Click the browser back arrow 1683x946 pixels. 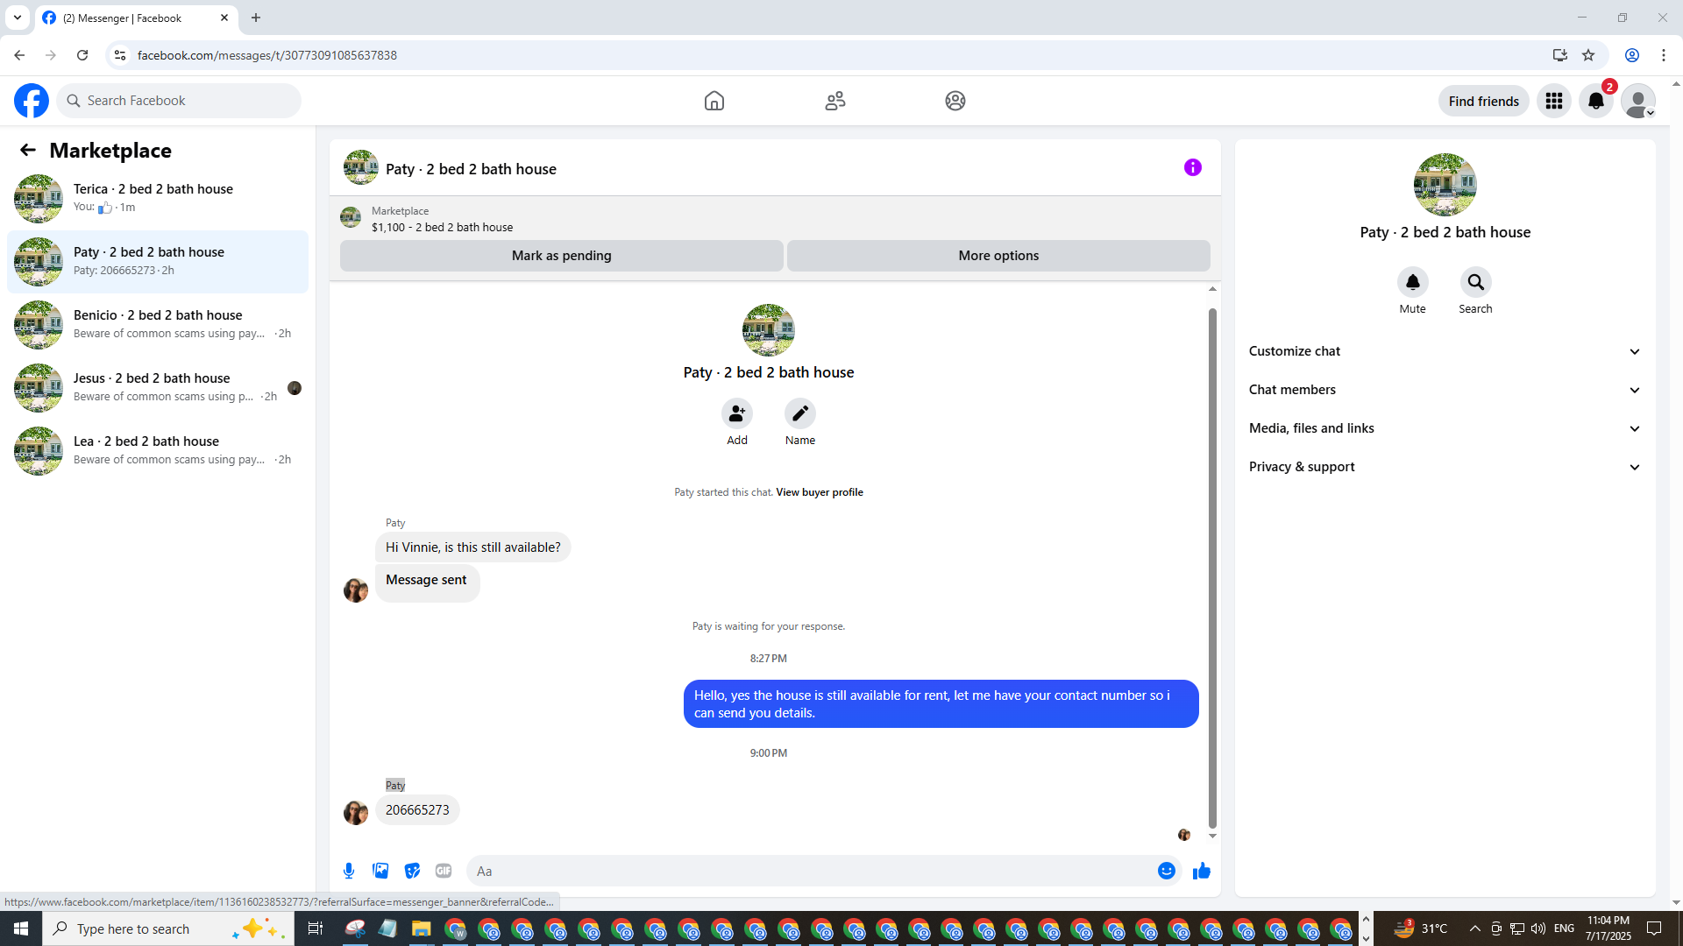point(19,55)
